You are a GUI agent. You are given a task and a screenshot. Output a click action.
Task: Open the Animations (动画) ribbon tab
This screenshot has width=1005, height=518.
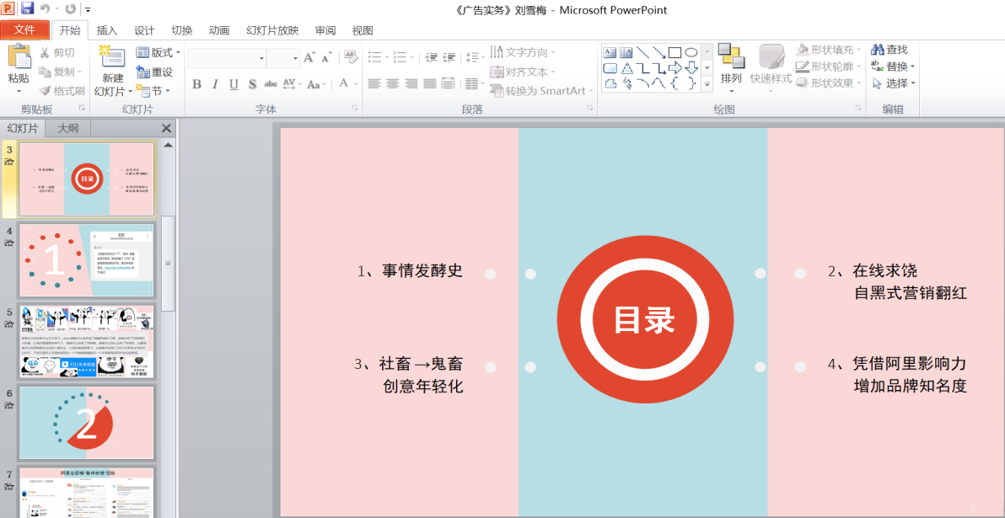pyautogui.click(x=219, y=30)
